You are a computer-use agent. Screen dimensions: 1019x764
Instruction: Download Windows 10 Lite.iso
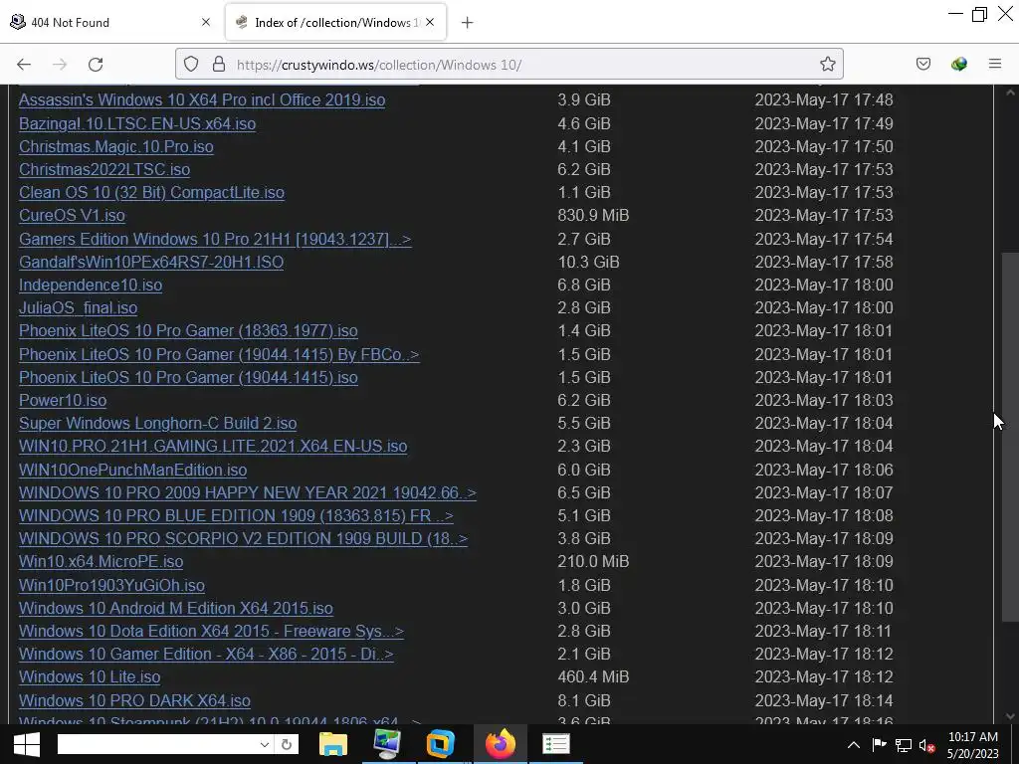pos(90,676)
